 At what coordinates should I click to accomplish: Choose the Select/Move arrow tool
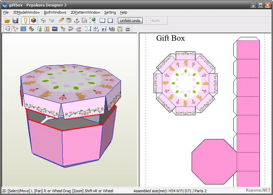click(x=7, y=29)
